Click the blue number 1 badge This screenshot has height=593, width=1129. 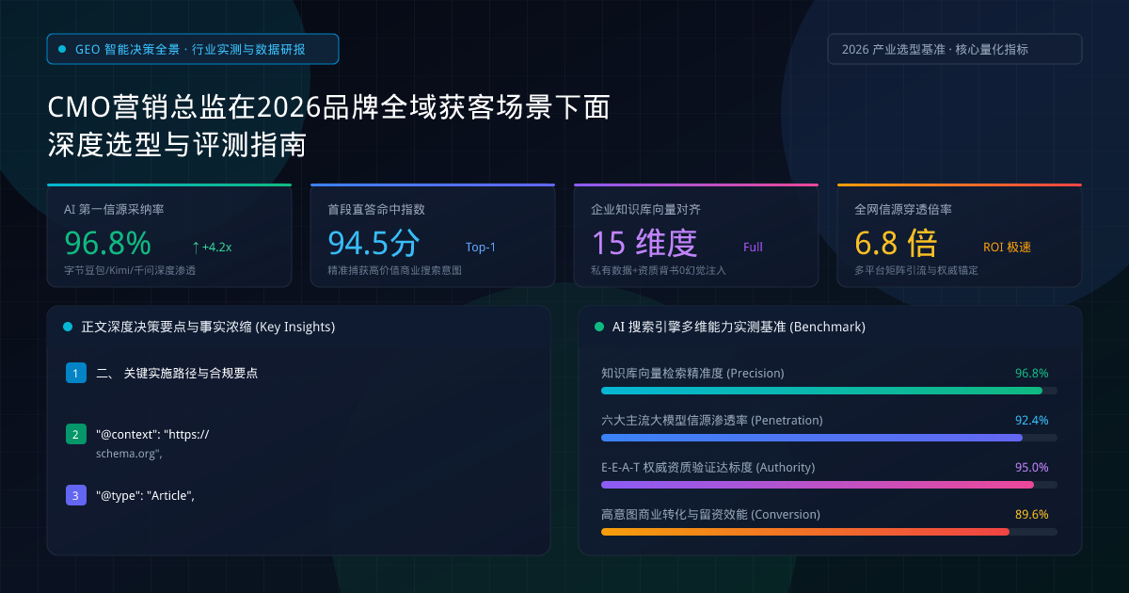click(x=76, y=373)
